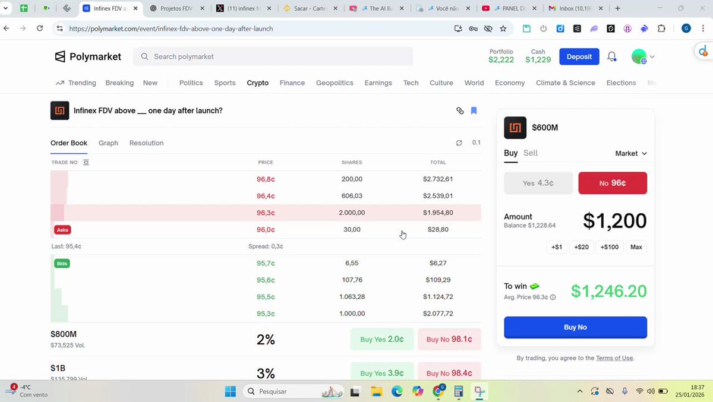Add +$1 to the amount
The width and height of the screenshot is (713, 402).
tap(557, 247)
